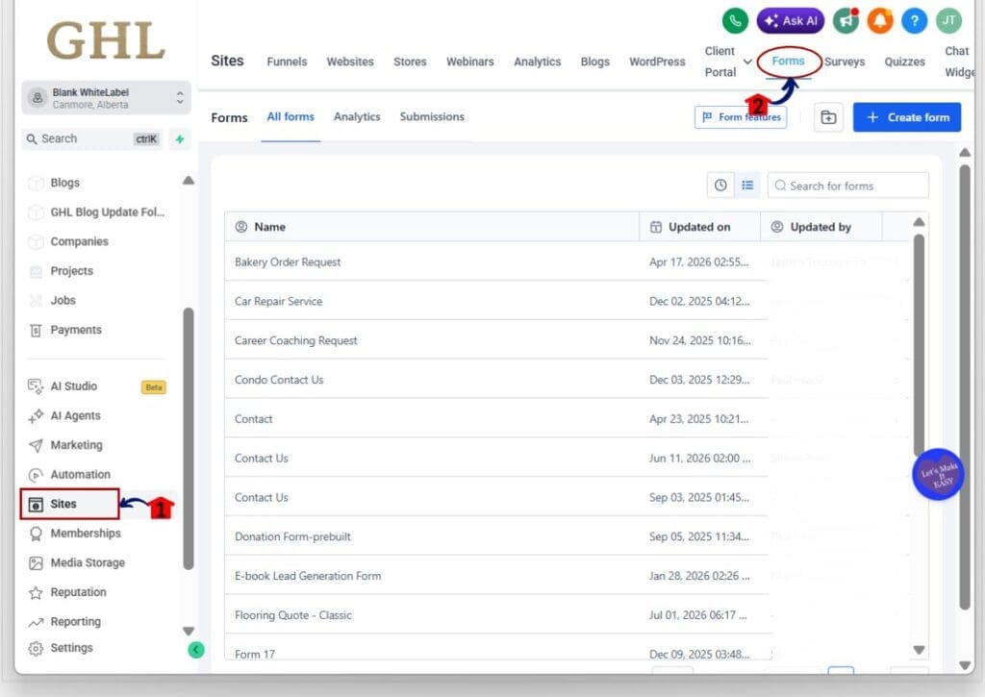This screenshot has width=985, height=697.
Task: Expand the Client Portal dropdown chevron
Action: coord(747,62)
